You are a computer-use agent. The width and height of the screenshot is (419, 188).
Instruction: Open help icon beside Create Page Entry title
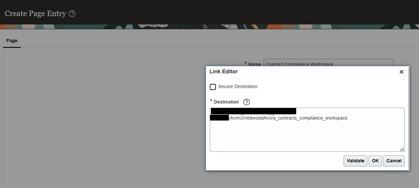72,13
